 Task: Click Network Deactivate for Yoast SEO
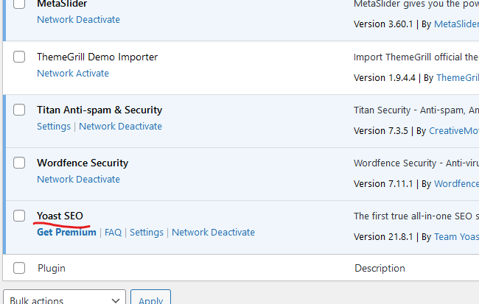click(x=213, y=233)
